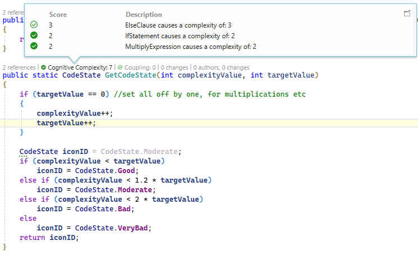Viewport: 418px width, 254px height.
Task: Click the CodeState.VeryBad assignment
Action: tap(94, 228)
